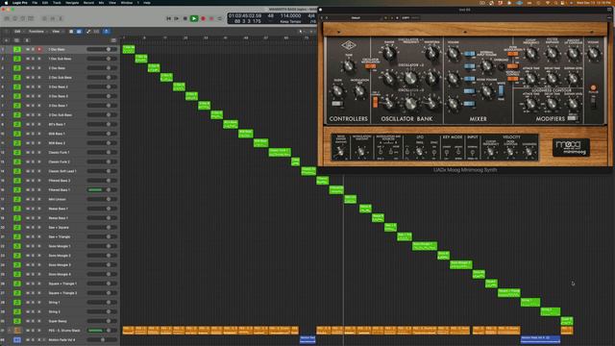This screenshot has width=615, height=346.
Task: Click the Forward transport button
Action: tap(177, 18)
